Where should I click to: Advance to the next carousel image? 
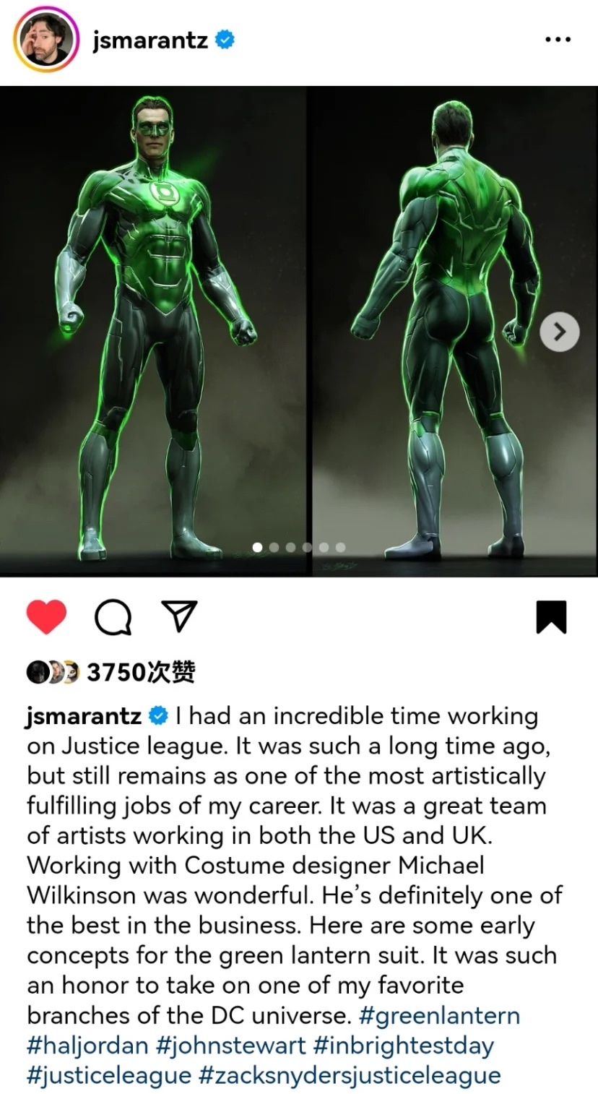click(x=560, y=332)
